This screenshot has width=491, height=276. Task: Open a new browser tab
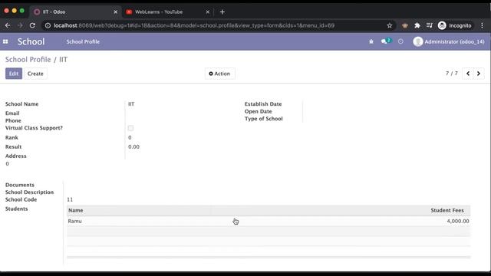click(222, 12)
